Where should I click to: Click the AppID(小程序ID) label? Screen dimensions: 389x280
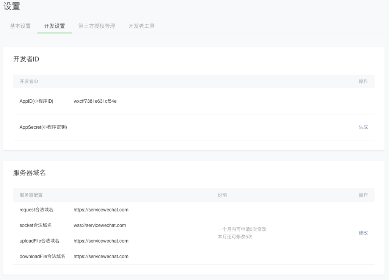(36, 101)
